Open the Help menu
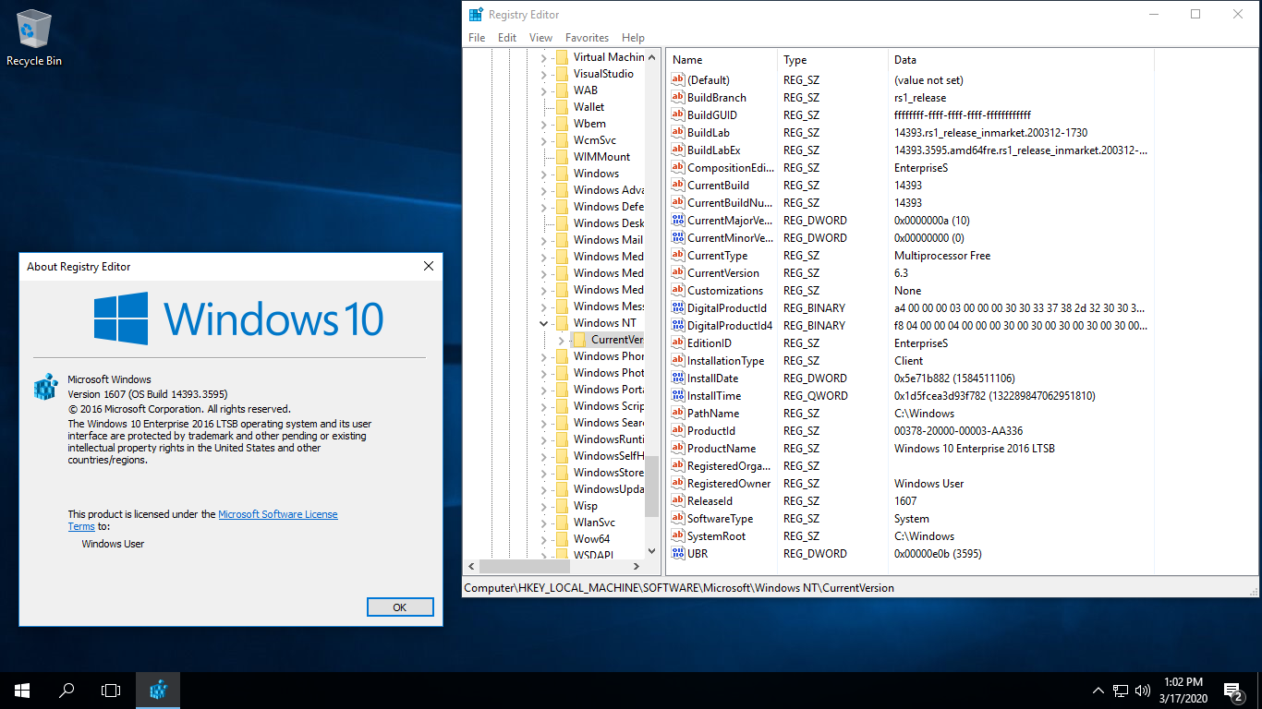The height and width of the screenshot is (709, 1262). tap(633, 38)
